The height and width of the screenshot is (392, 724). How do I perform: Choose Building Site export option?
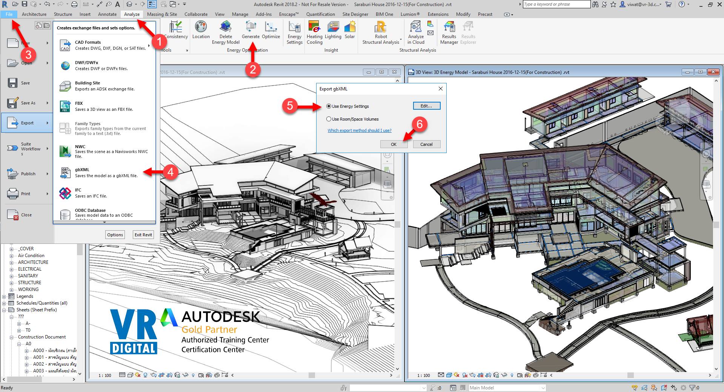coord(104,86)
